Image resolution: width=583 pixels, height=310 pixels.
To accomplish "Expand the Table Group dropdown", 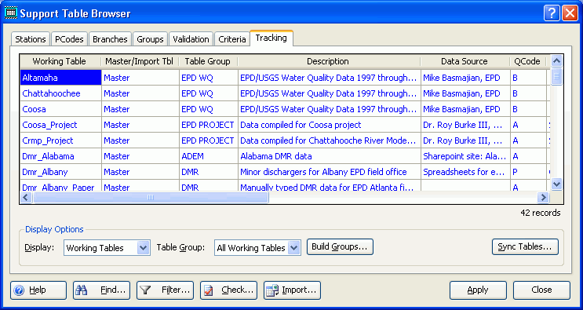I will pyautogui.click(x=293, y=247).
